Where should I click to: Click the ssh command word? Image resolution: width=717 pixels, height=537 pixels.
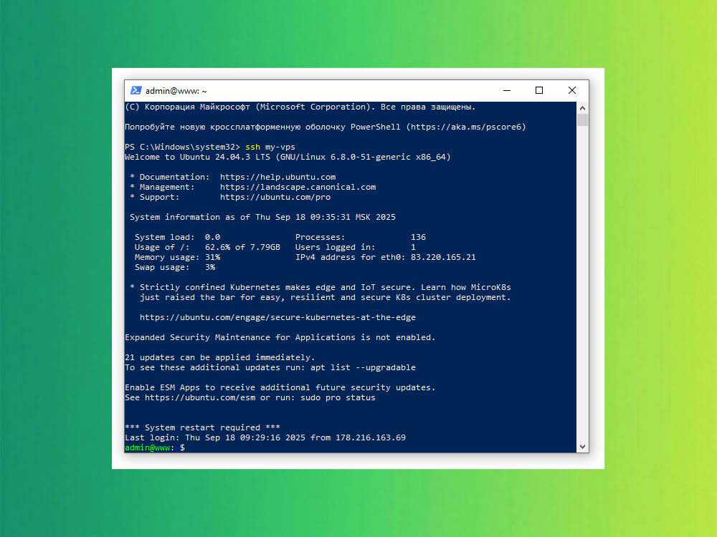click(x=252, y=147)
